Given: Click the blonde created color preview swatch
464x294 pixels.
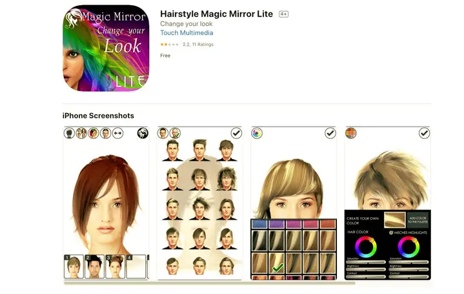Looking at the screenshot, I should [x=395, y=220].
